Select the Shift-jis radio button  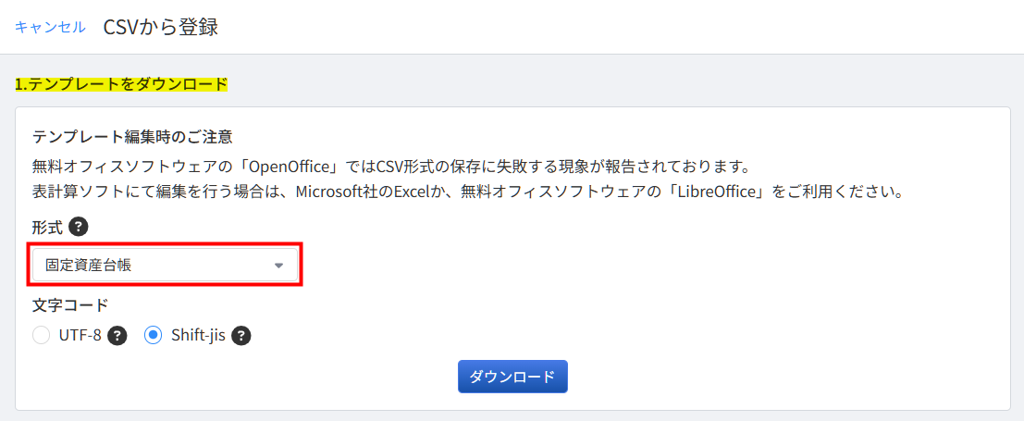tap(153, 336)
